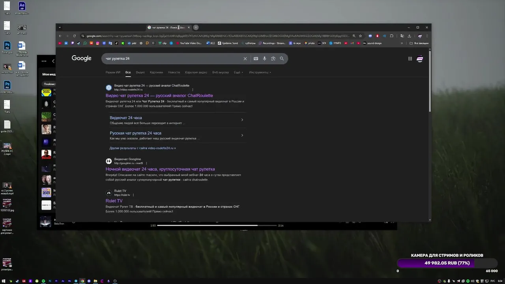The width and height of the screenshot is (505, 284).
Task: Select 'Моя медиа' in the music player
Action: pyautogui.click(x=49, y=74)
